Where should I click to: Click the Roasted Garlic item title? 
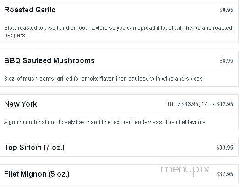click(29, 10)
